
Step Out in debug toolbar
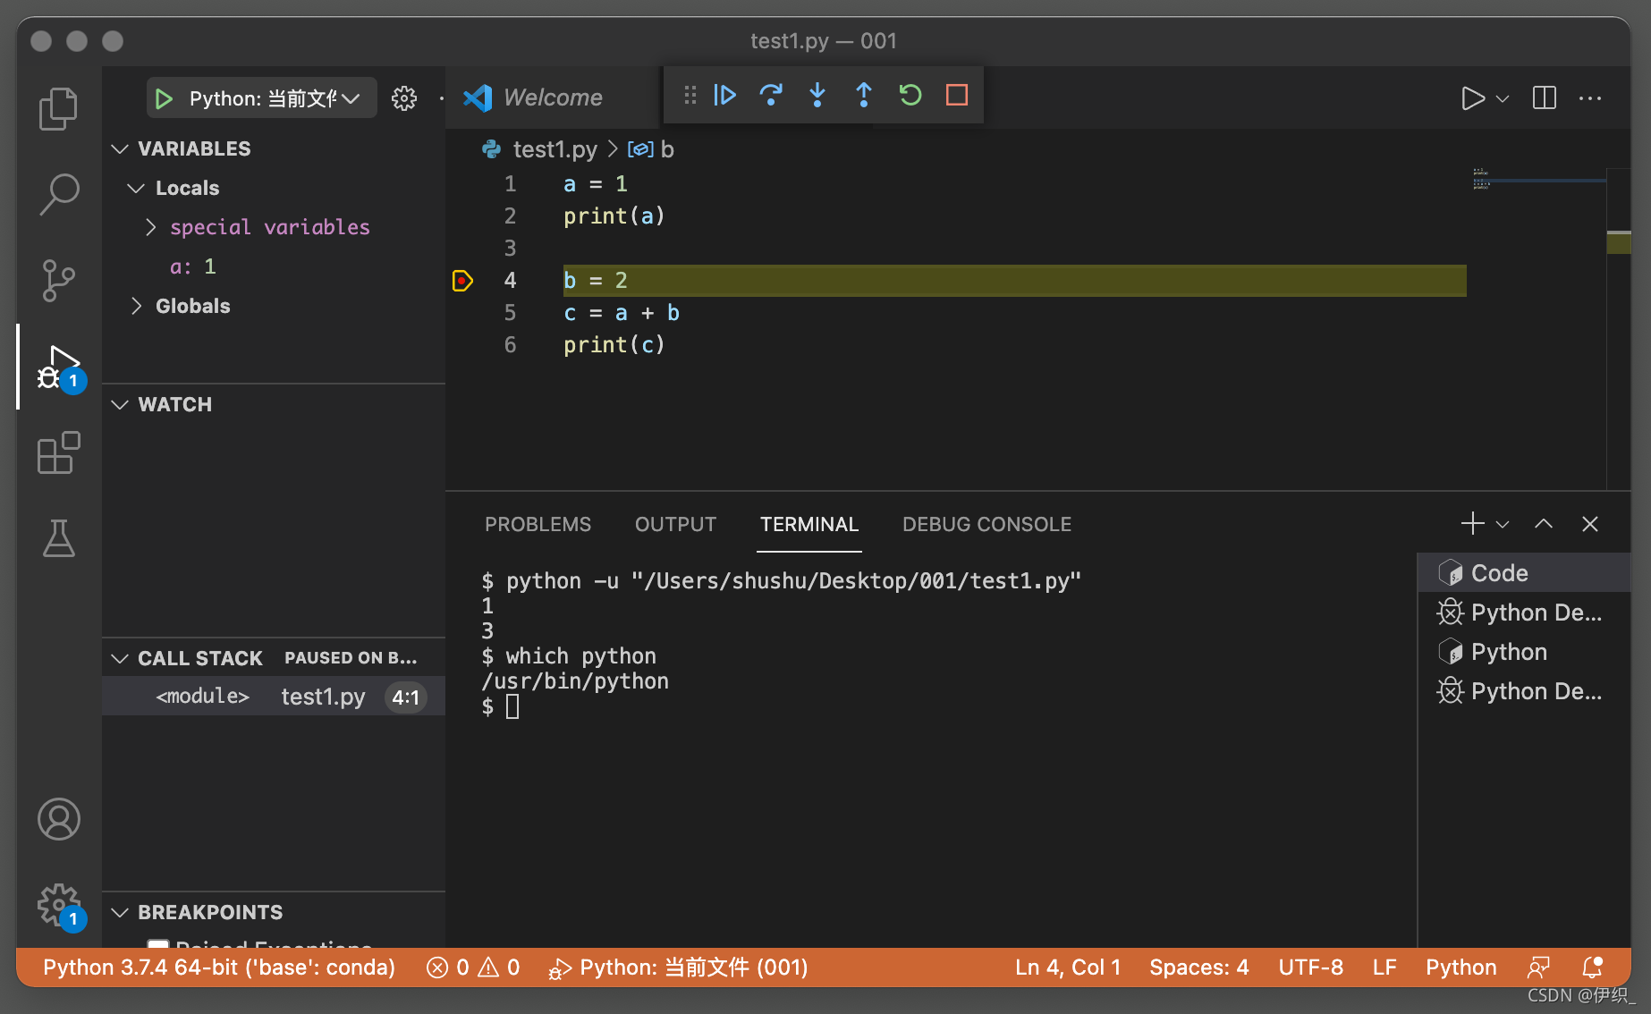tap(864, 95)
